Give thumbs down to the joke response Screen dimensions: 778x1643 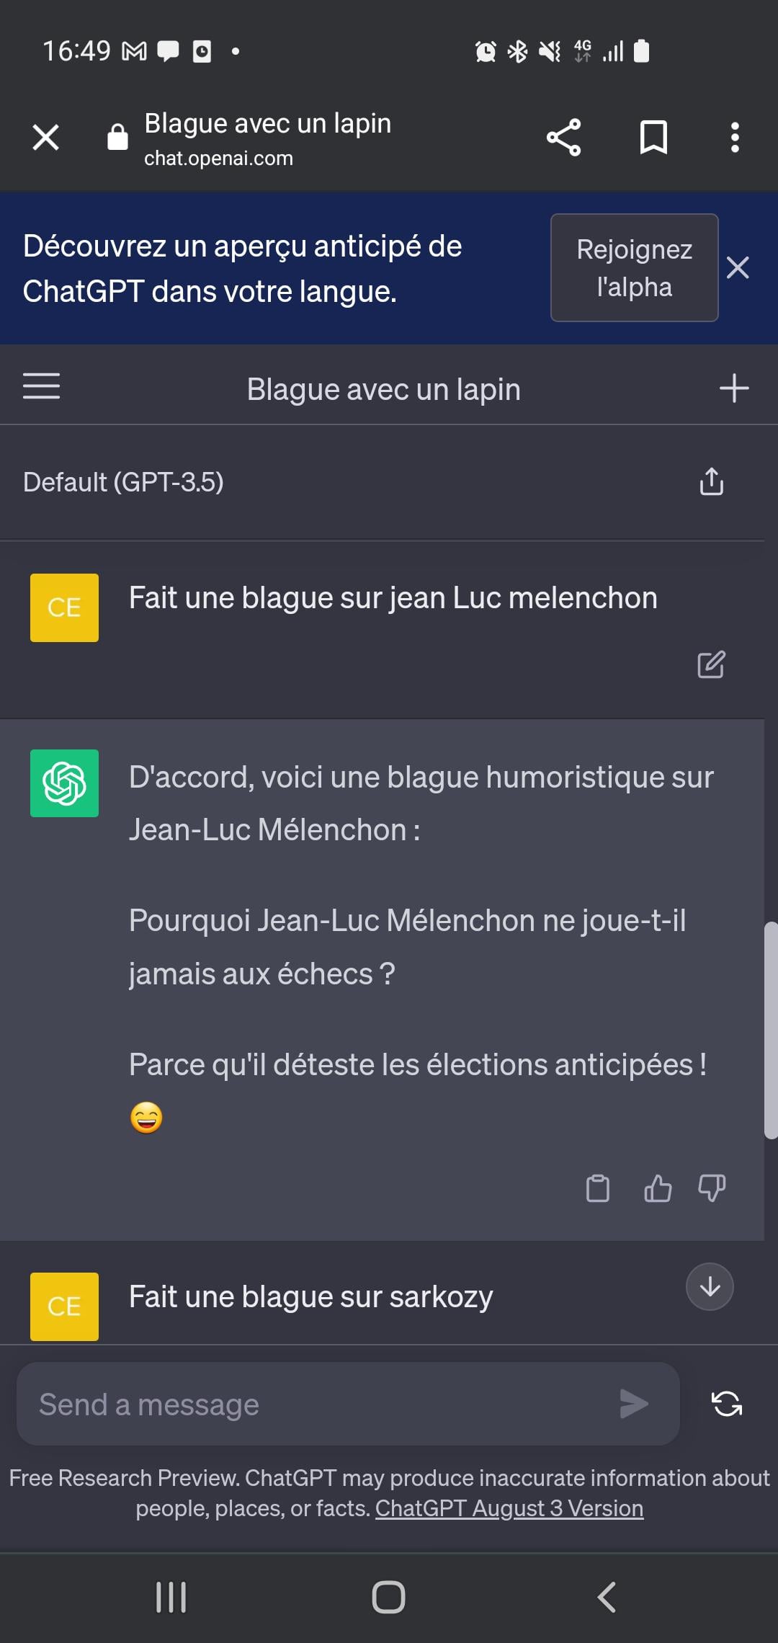click(712, 1188)
